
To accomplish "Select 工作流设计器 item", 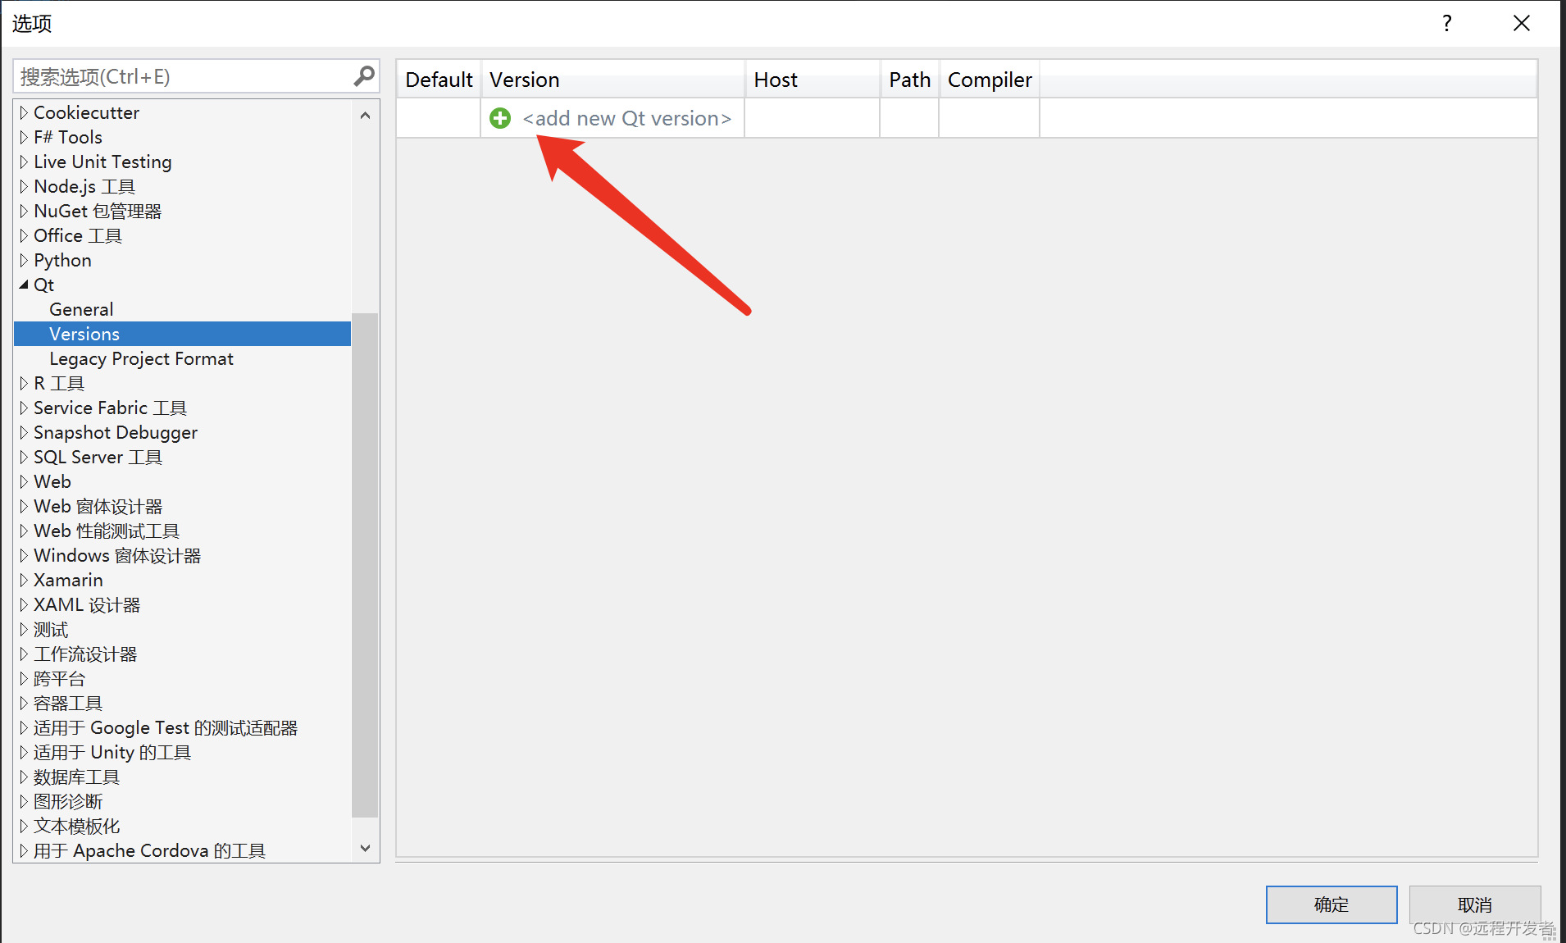I will [85, 654].
